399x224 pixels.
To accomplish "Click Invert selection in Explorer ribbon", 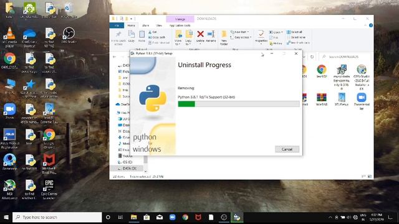I will [x=298, y=43].
